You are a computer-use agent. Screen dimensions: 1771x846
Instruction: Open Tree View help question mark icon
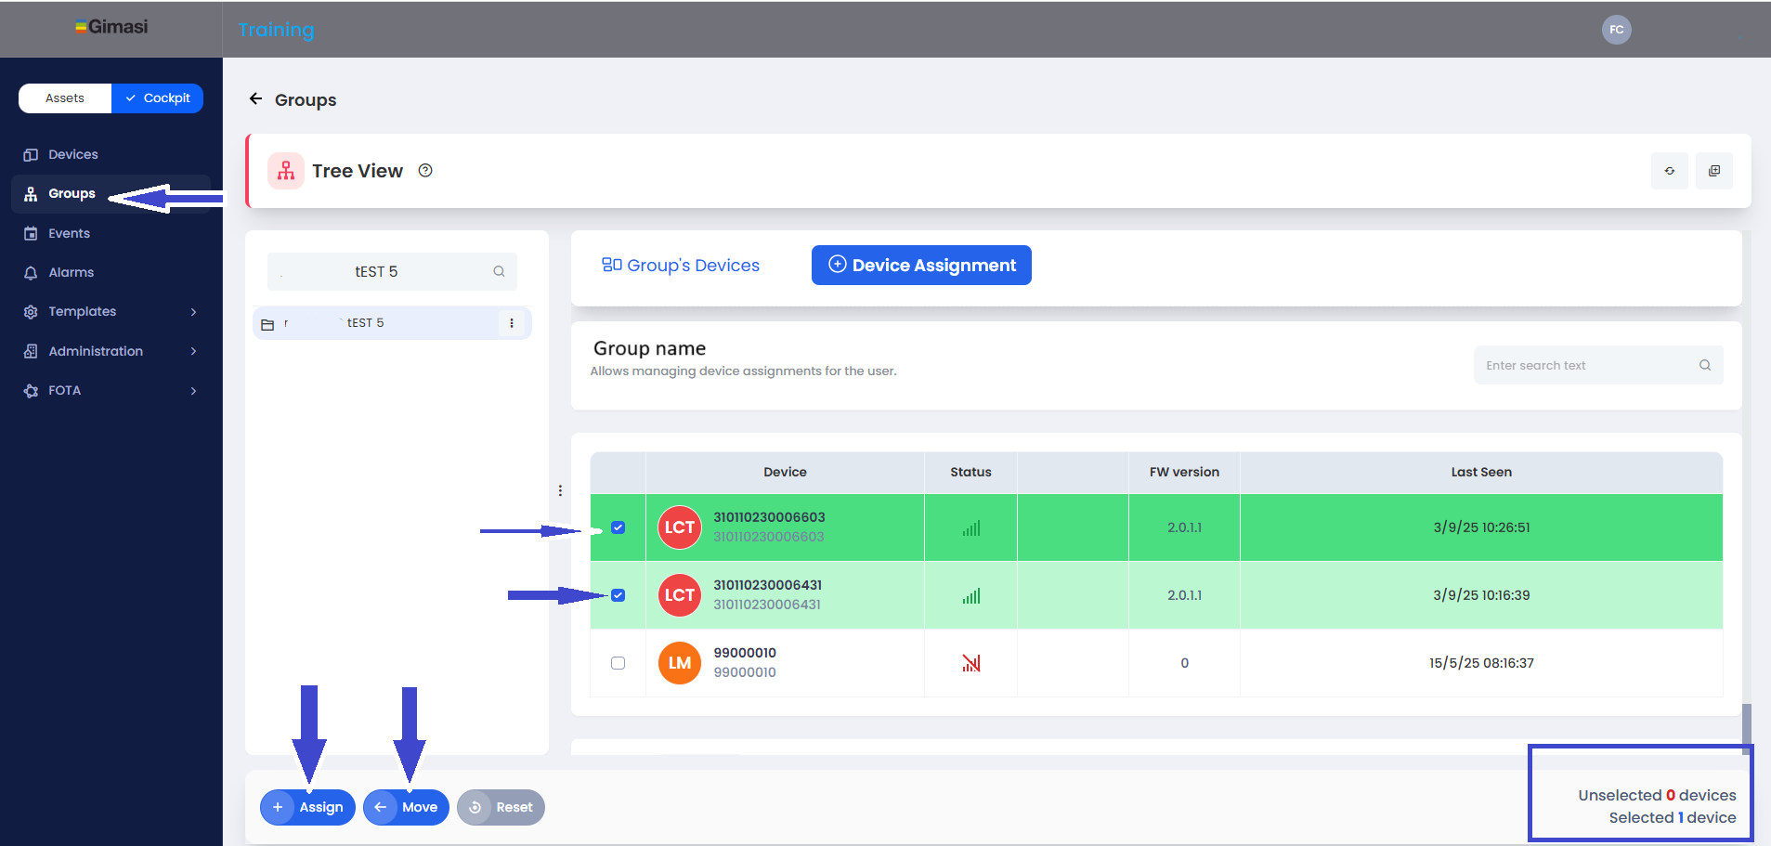coord(425,171)
